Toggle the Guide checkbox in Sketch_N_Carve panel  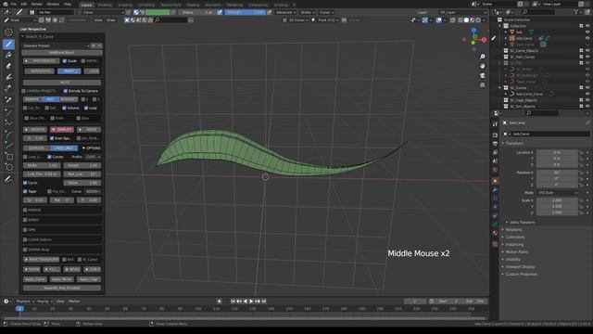coord(64,61)
